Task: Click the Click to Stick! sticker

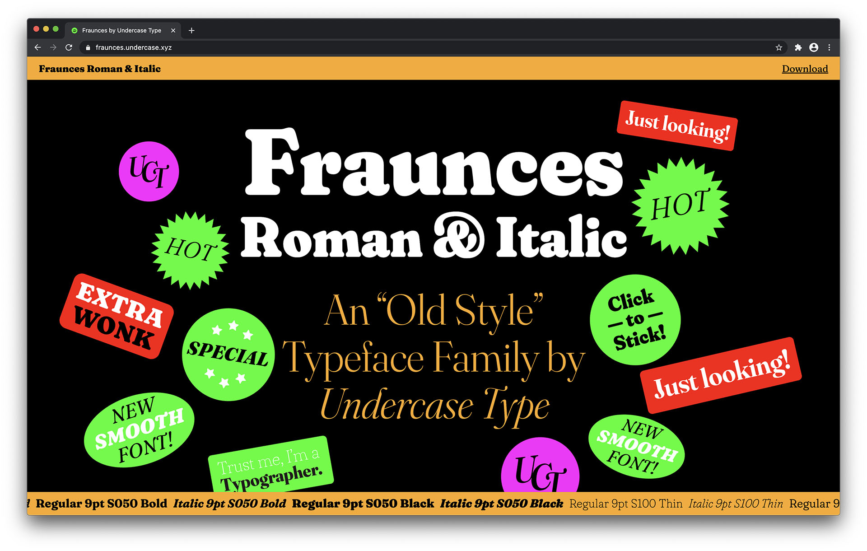Action: 635,320
